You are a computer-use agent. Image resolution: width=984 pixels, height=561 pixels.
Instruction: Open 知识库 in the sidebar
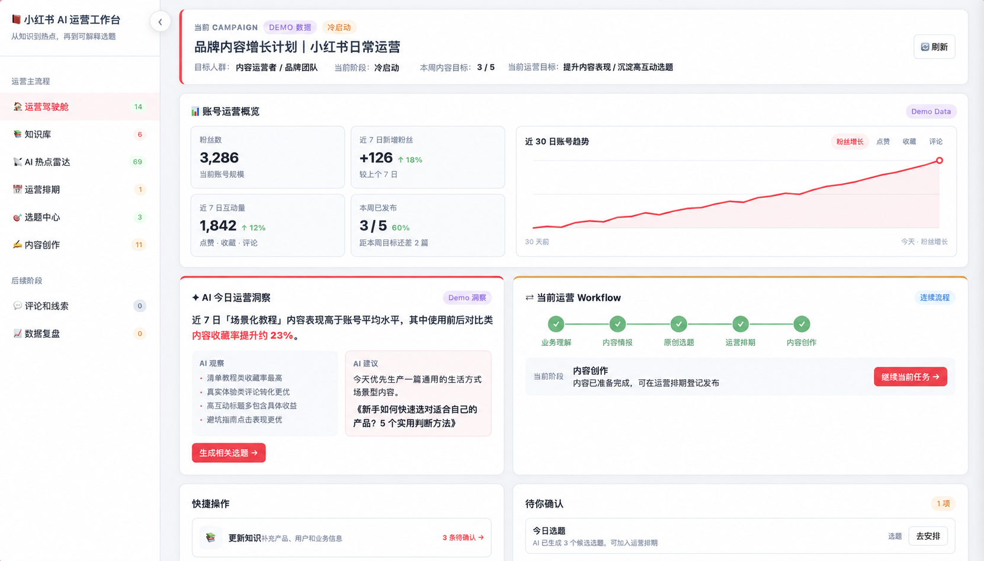click(80, 134)
